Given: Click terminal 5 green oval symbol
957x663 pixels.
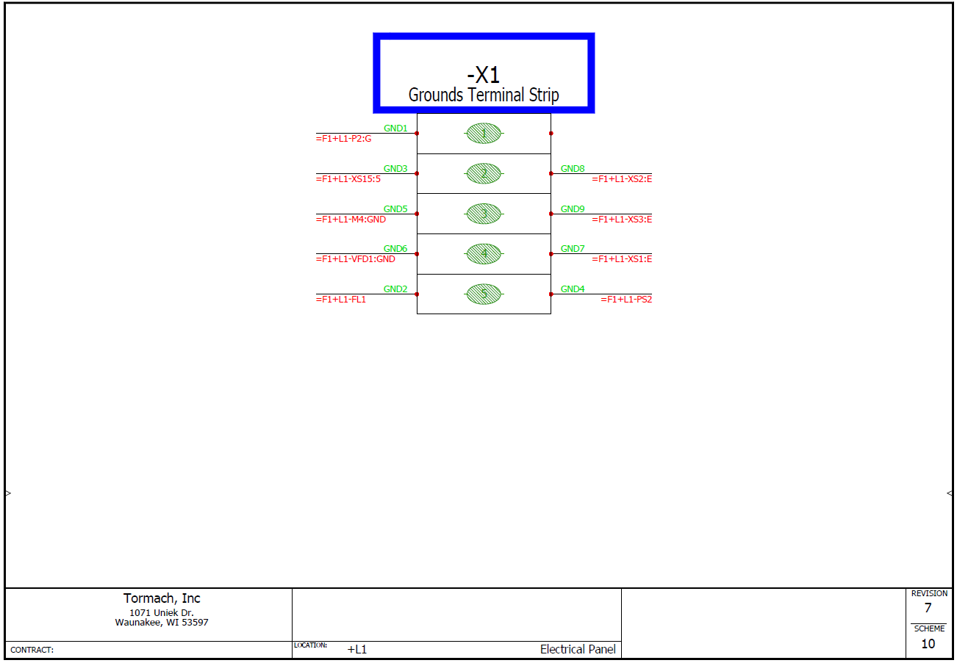Looking at the screenshot, I should [x=484, y=294].
